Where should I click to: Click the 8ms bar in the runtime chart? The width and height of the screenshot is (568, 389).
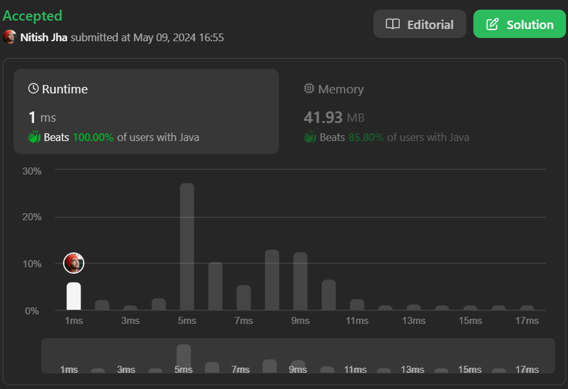pos(272,280)
